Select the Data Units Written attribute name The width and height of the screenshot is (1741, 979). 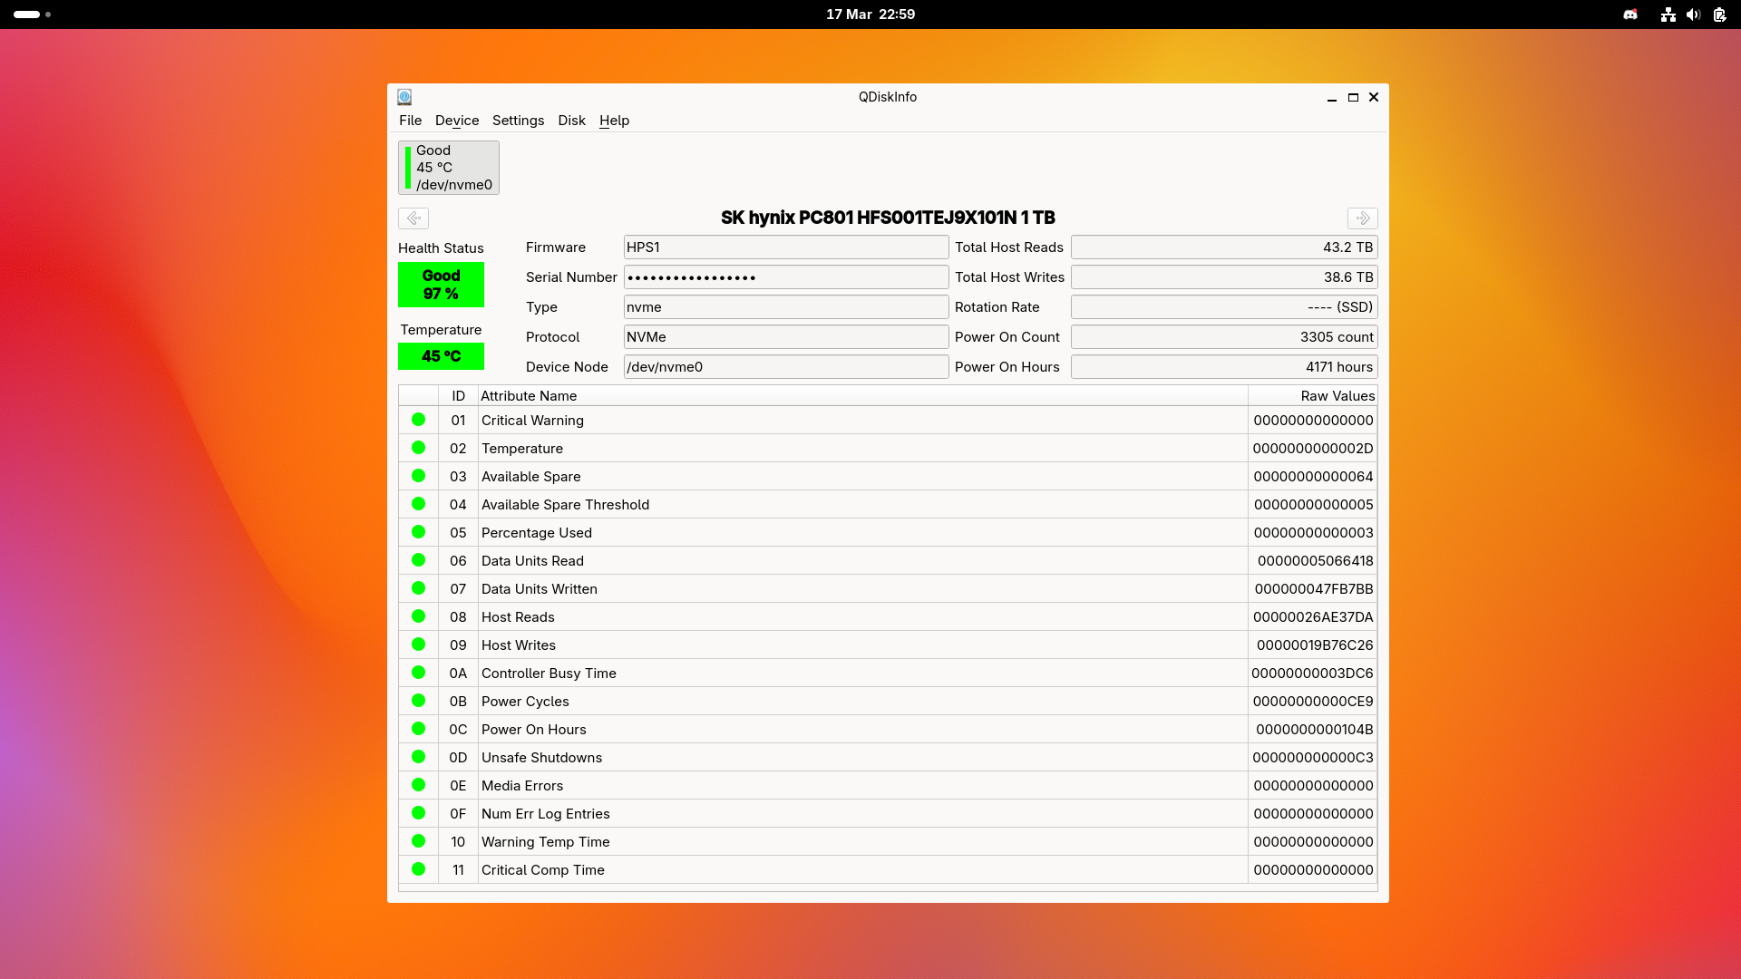[x=540, y=589]
